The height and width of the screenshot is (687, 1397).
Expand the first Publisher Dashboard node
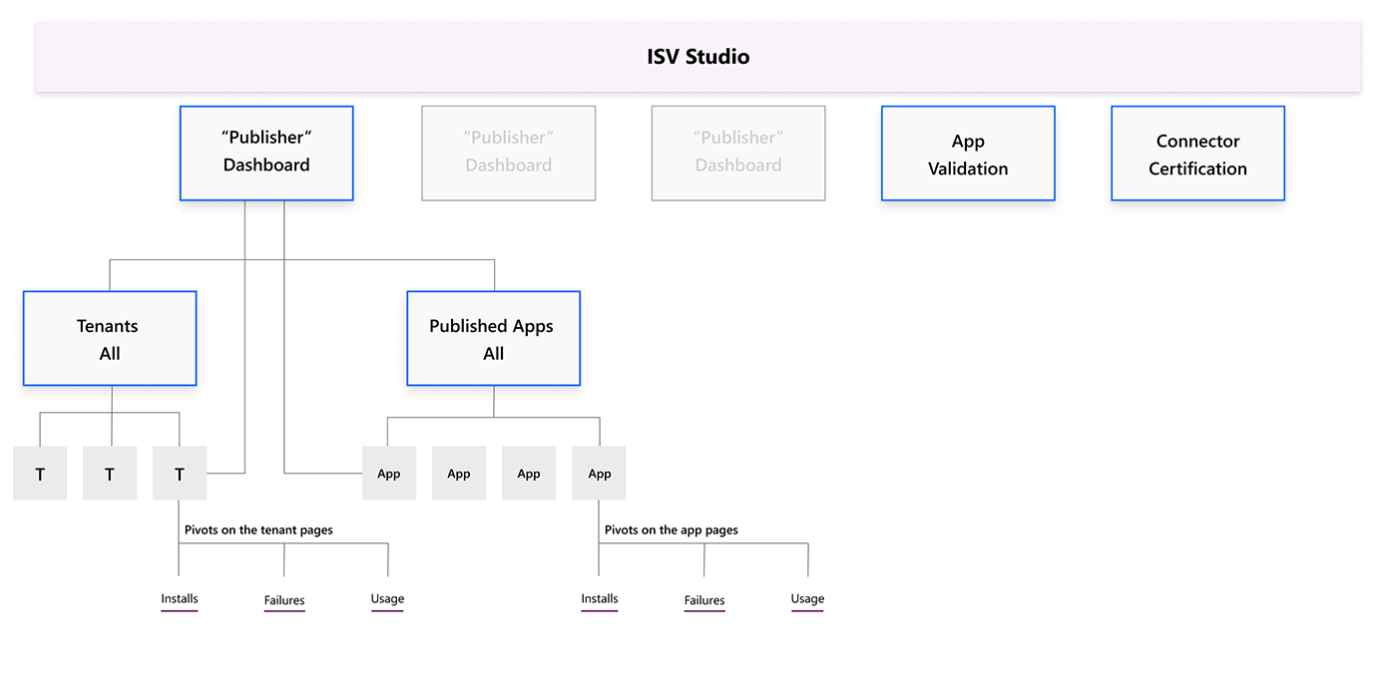point(265,153)
